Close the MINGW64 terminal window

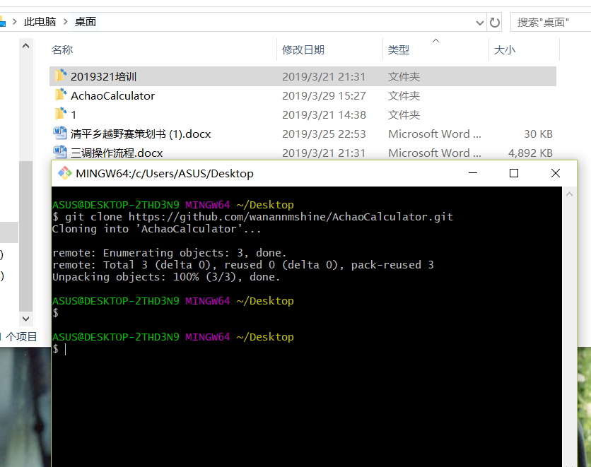coord(555,173)
